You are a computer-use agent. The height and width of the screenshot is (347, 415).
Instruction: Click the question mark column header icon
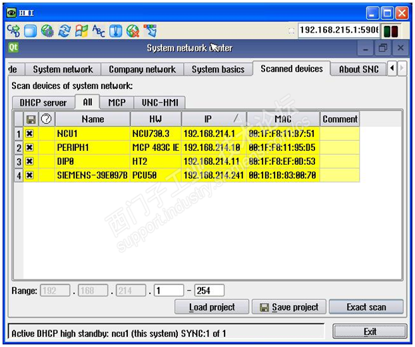[x=47, y=119]
